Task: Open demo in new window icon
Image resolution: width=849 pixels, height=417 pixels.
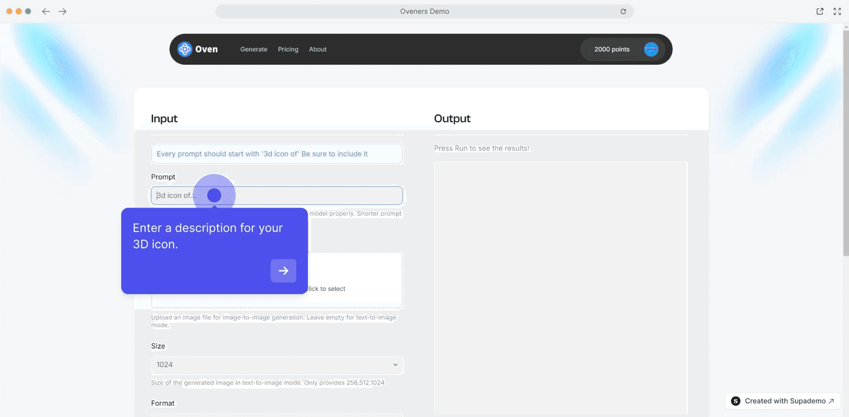Action: click(x=820, y=12)
